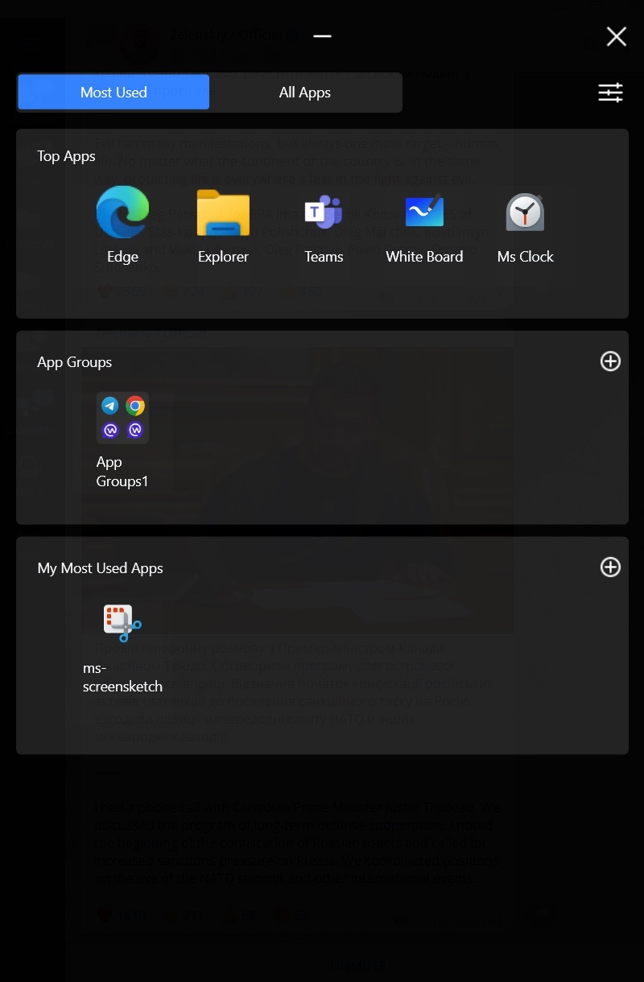This screenshot has height=982, width=644.
Task: Click the My Most Used Apps heading
Action: (100, 568)
